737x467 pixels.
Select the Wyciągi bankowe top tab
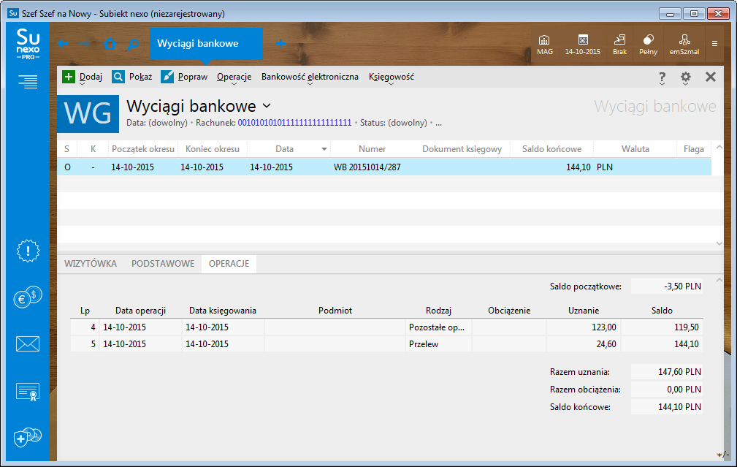tap(206, 44)
